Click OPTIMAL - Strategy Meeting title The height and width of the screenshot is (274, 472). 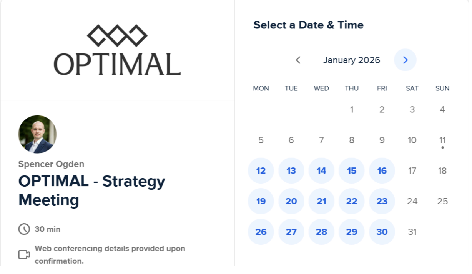click(x=92, y=190)
